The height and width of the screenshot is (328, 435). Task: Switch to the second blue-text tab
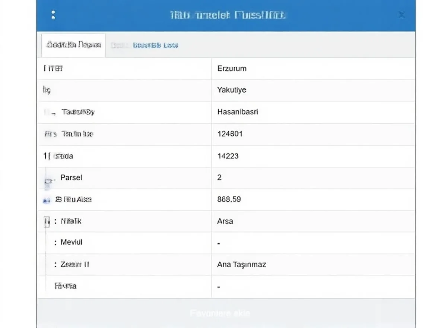pyautogui.click(x=155, y=45)
